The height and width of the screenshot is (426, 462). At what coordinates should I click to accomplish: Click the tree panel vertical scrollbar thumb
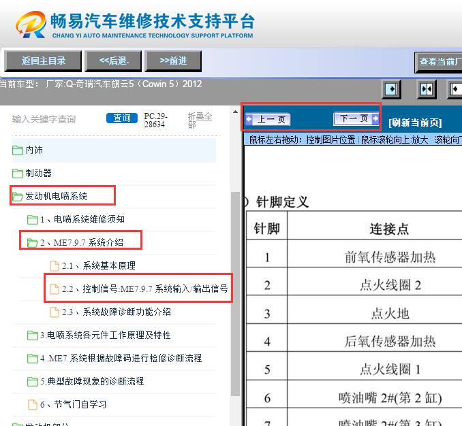point(235,294)
